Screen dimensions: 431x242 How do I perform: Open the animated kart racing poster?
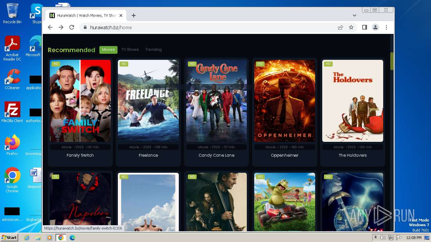pyautogui.click(x=285, y=202)
